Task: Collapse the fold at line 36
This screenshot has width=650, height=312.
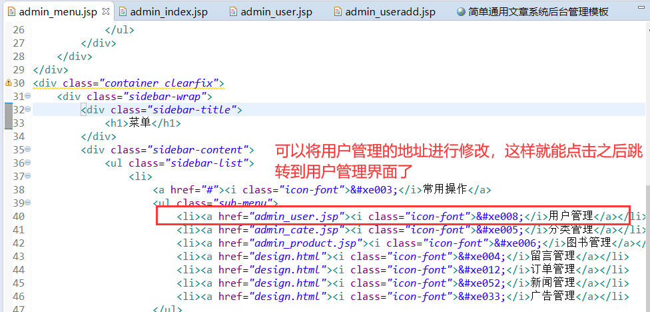Action: [28, 163]
